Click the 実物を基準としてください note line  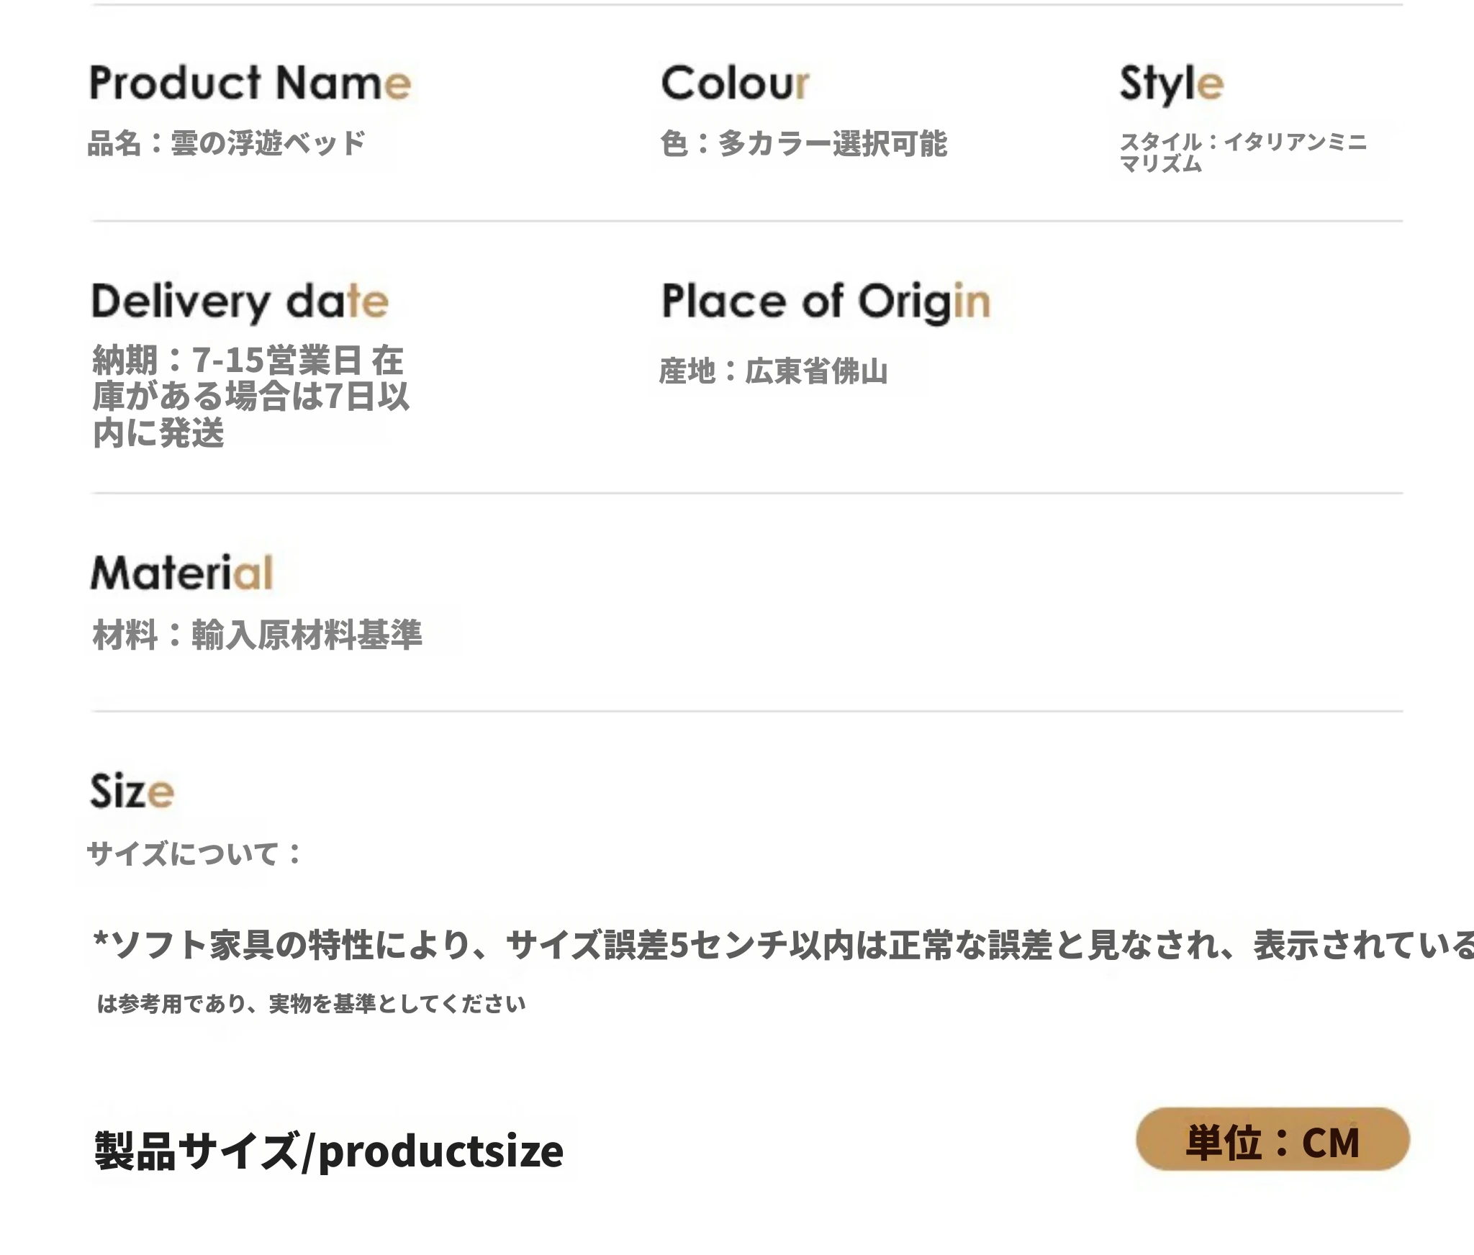[311, 1004]
